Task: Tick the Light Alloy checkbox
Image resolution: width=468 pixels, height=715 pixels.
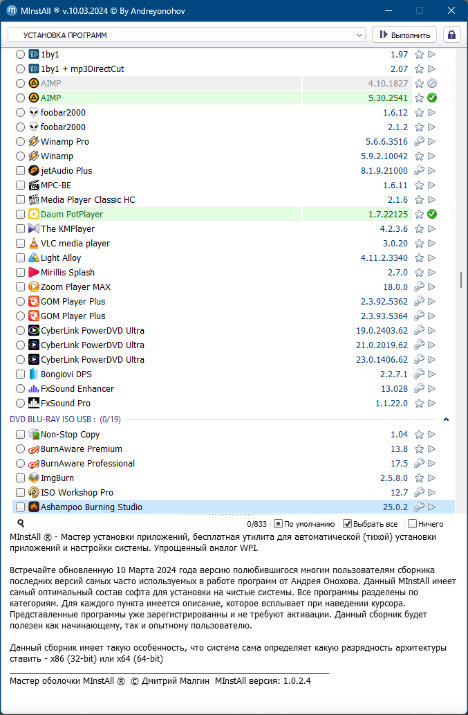Action: point(21,258)
